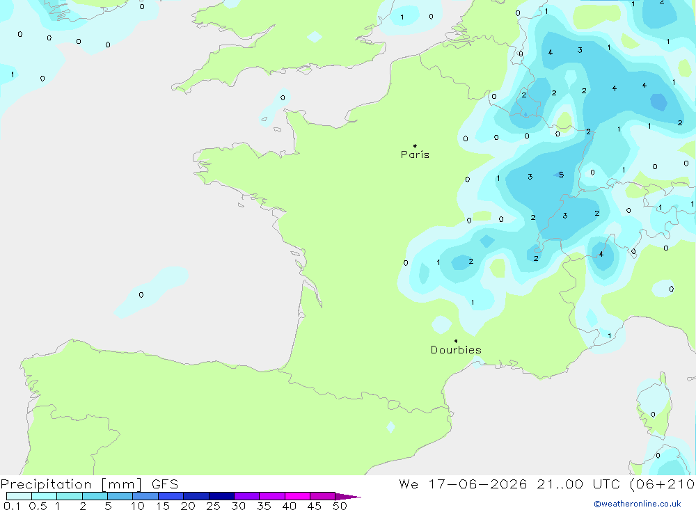
Task: Click the 'Precipitation [mm]' title text
Action: (x=71, y=484)
